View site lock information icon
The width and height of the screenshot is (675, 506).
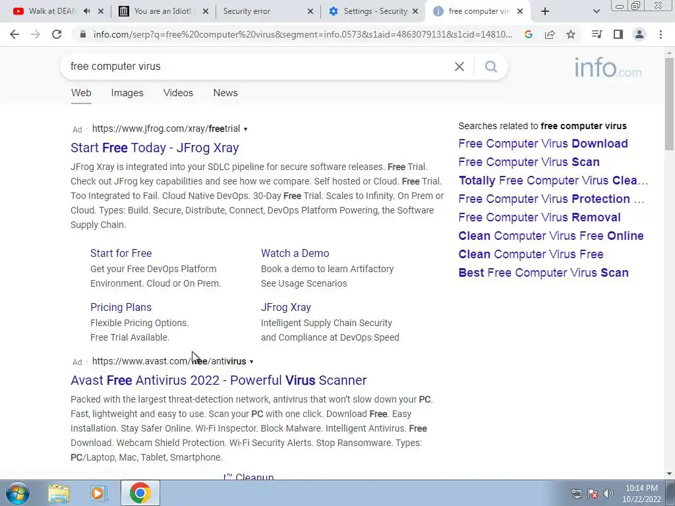83,34
